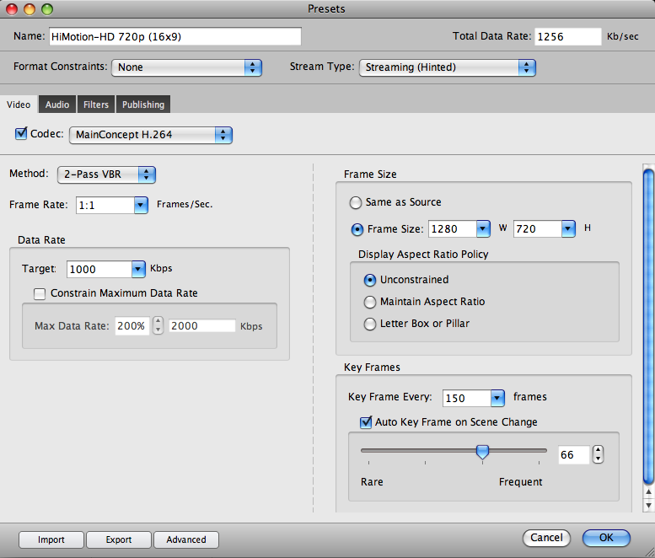Expand the Frame Rate combo box arrow
This screenshot has width=655, height=558.
(141, 205)
